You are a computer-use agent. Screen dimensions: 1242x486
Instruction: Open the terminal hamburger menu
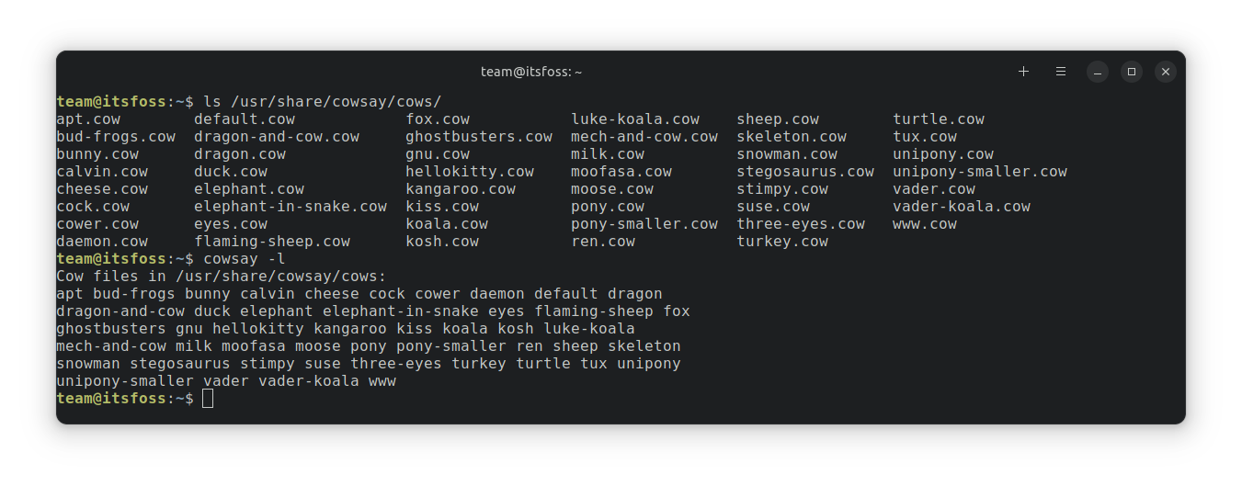[x=1061, y=72]
